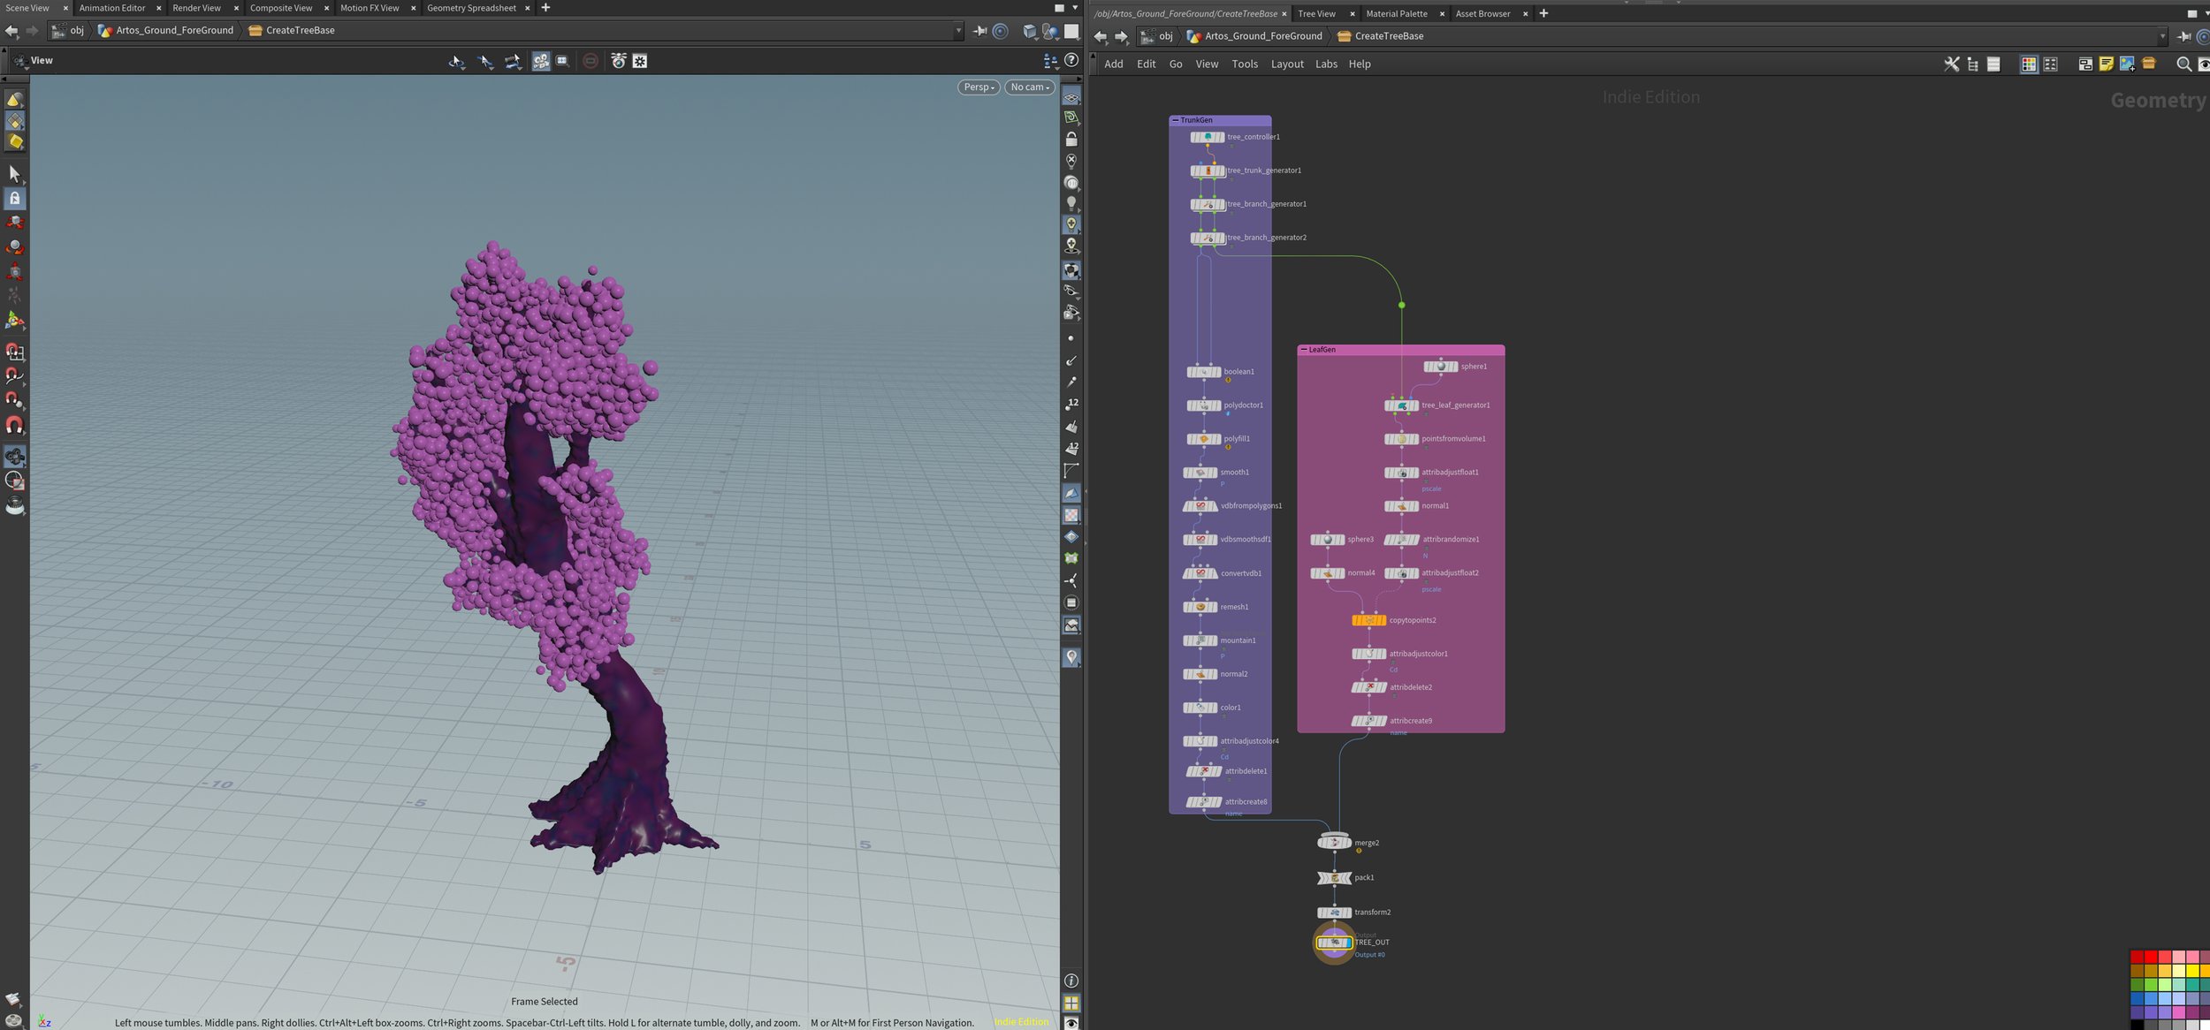This screenshot has width=2210, height=1030.
Task: Select the mountain1 node
Action: point(1200,640)
